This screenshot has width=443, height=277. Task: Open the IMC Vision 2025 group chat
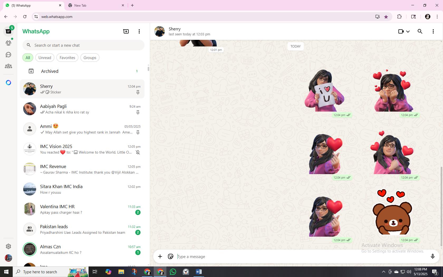82,149
